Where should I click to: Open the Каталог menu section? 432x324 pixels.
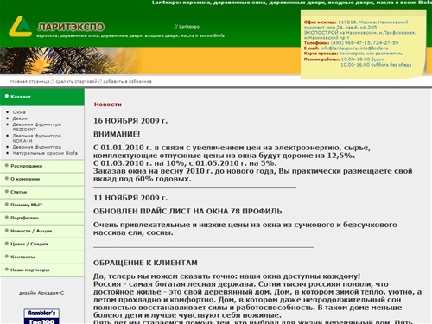[x=42, y=97]
